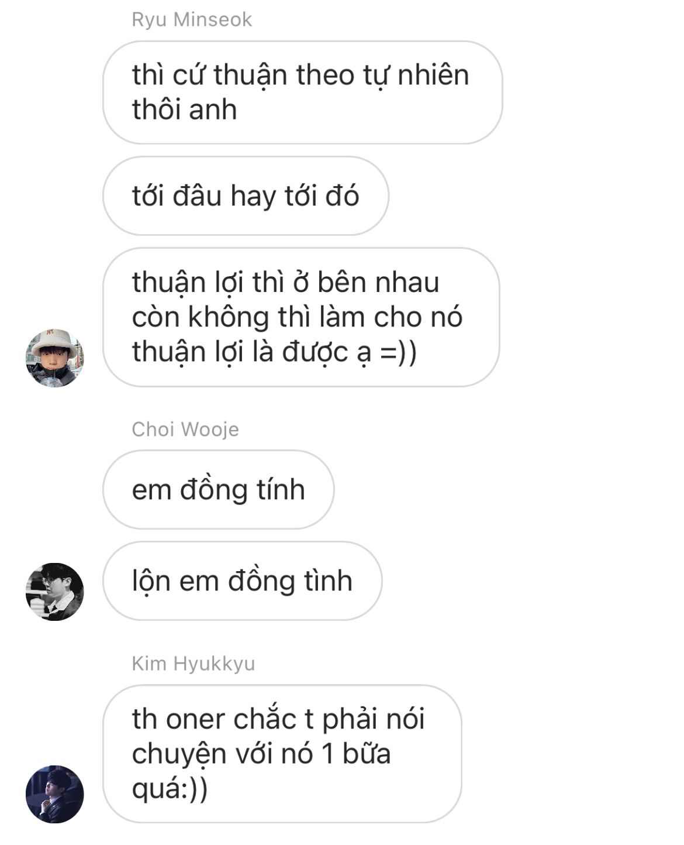Click the word "oner" in last message
This screenshot has height=845, width=684.
click(x=196, y=720)
